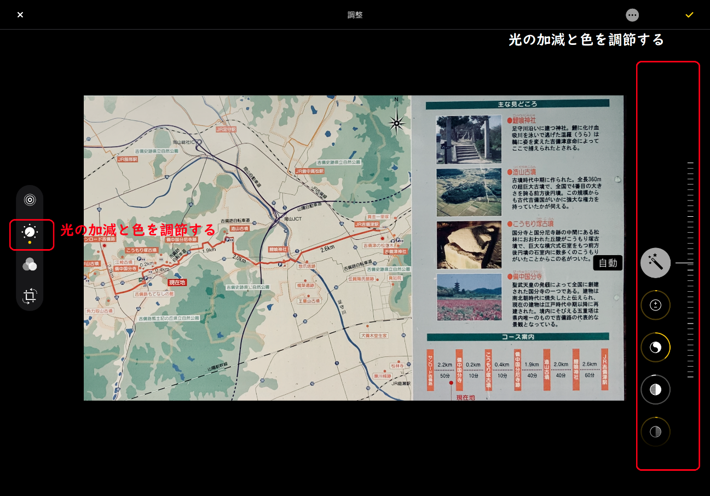Click the pagoda flower field thumbnail
Screen dimensions: 710x496
[469, 297]
